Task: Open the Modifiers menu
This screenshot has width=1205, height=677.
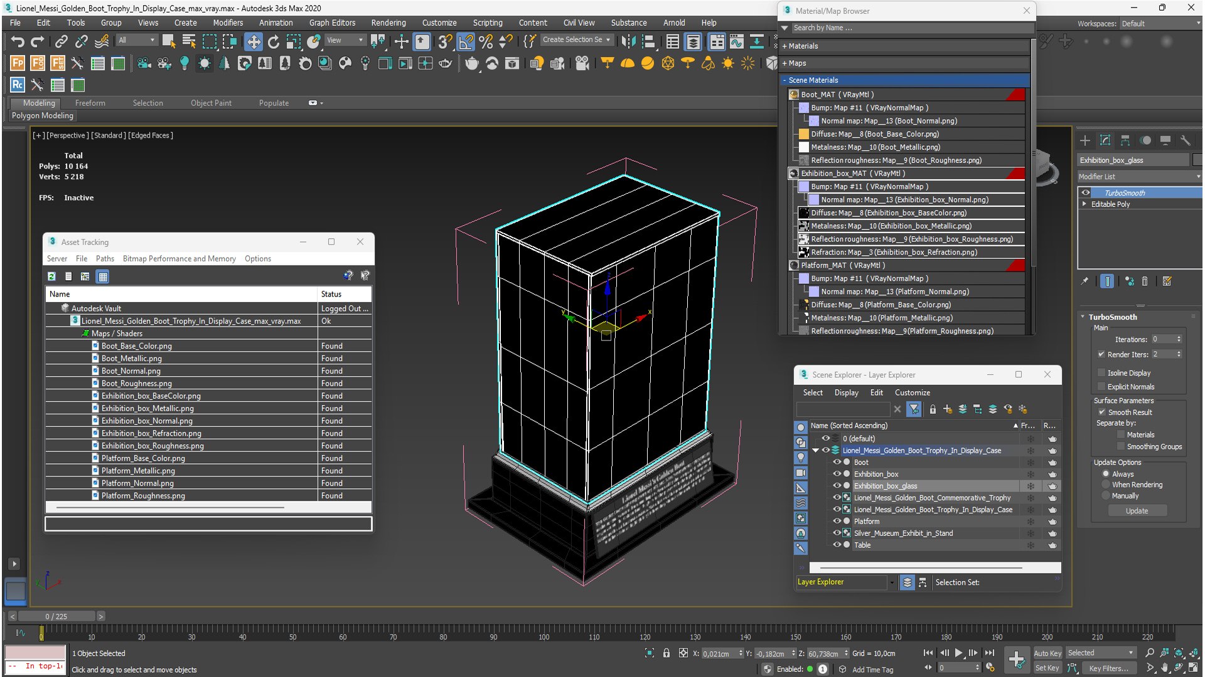Action: coord(228,23)
